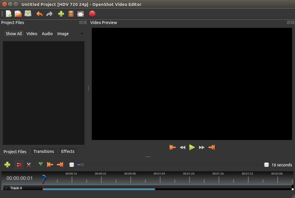
Task: Undo last action with orange arrow
Action: point(39,14)
